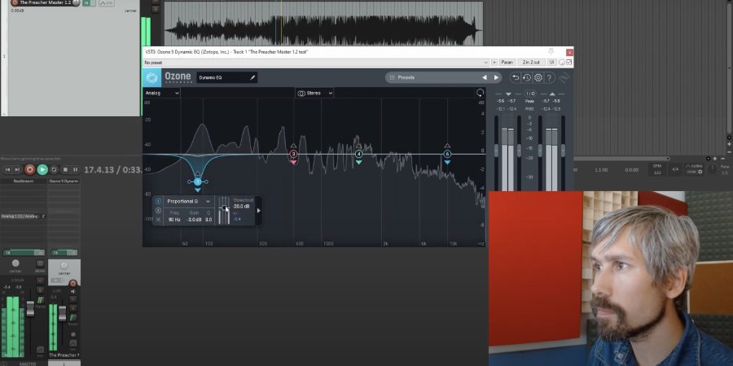Click small arrow button next to preset dropdown
Screen dimensions: 733x366
494,63
